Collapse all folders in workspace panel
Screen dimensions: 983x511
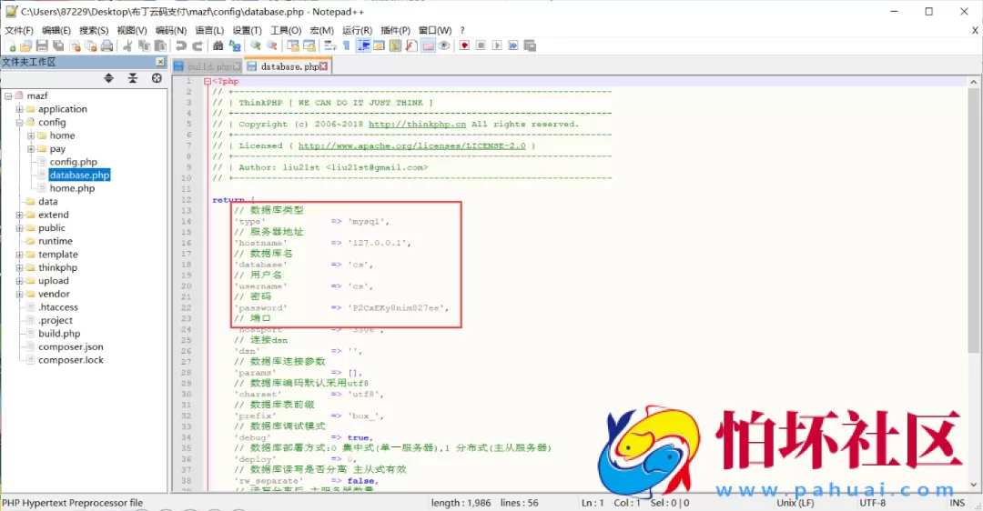tap(133, 78)
